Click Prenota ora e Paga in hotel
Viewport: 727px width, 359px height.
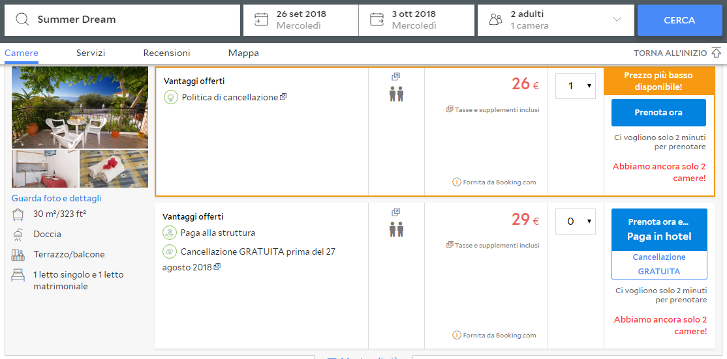[658, 229]
